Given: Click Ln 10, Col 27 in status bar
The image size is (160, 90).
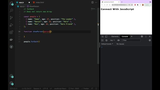Looking at the screenshot, I should click(x=27, y=88).
